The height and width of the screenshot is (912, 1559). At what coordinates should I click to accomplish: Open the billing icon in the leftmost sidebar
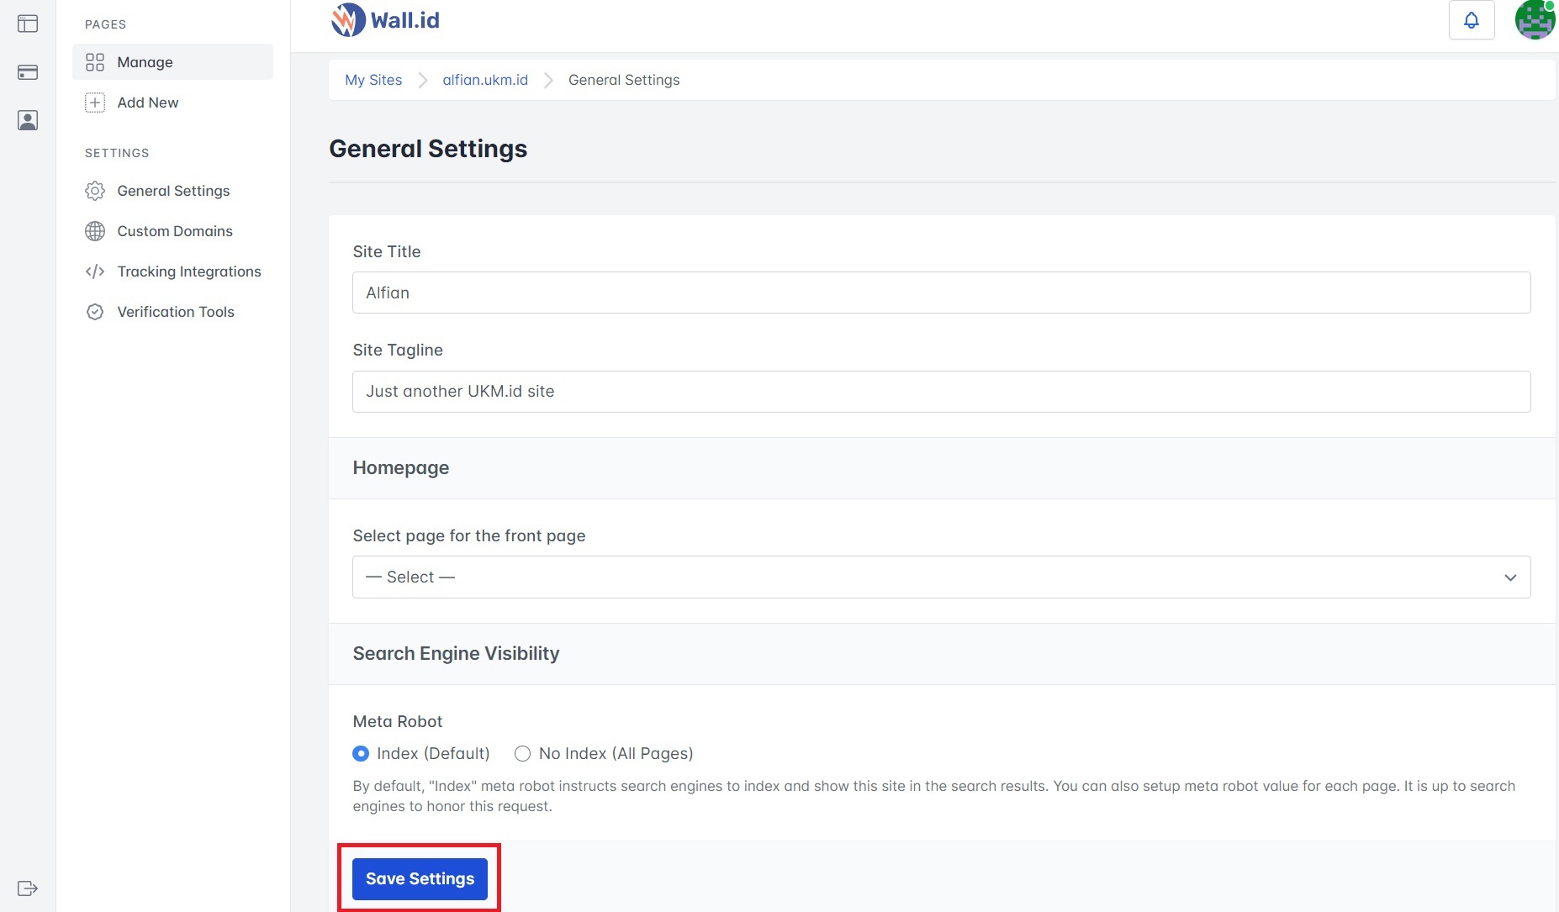coord(28,72)
